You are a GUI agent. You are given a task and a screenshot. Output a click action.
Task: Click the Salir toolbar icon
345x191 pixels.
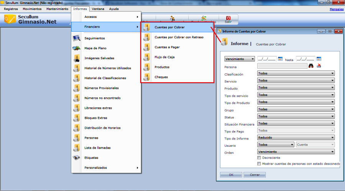(x=228, y=18)
